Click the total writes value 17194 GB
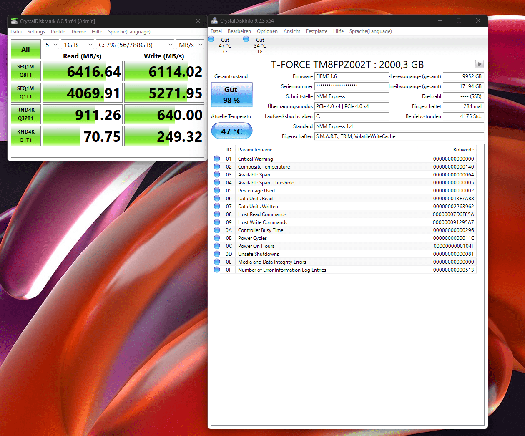The height and width of the screenshot is (436, 525). pyautogui.click(x=463, y=86)
